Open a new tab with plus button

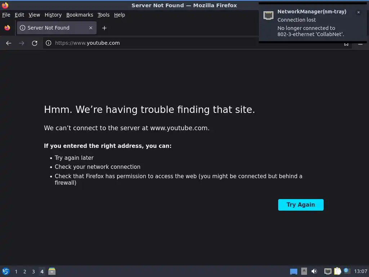click(x=104, y=28)
